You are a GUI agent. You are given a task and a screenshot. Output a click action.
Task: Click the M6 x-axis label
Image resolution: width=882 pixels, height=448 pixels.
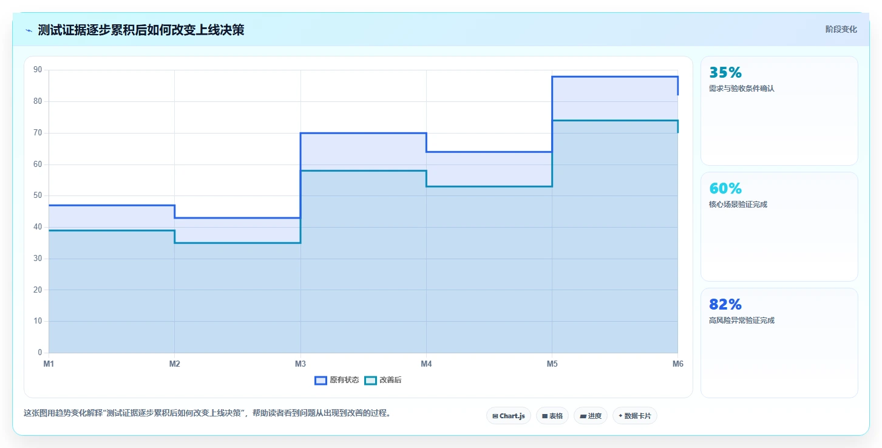pos(677,364)
